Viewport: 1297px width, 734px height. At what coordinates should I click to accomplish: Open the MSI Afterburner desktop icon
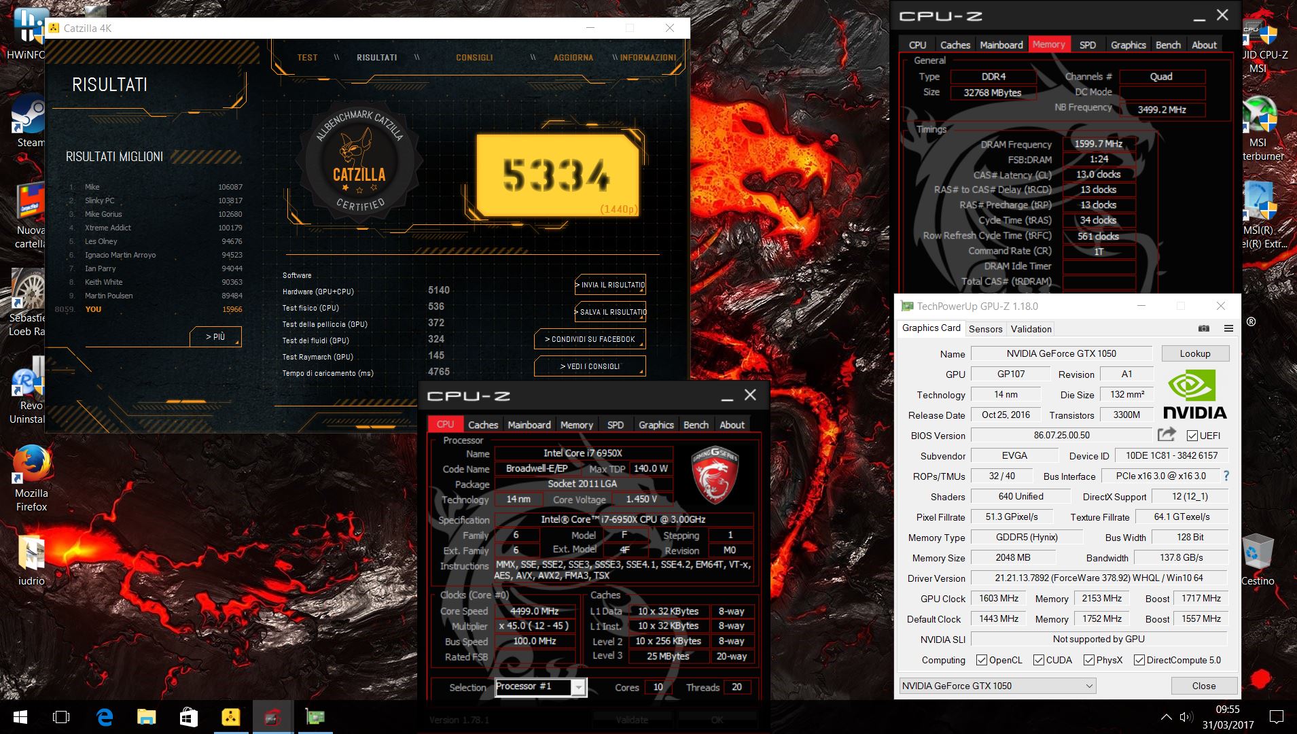[1261, 129]
